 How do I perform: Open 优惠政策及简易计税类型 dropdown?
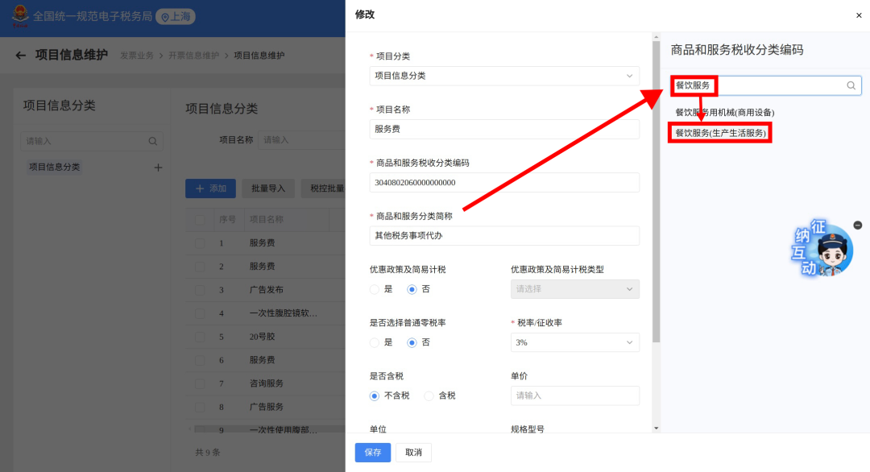[575, 289]
